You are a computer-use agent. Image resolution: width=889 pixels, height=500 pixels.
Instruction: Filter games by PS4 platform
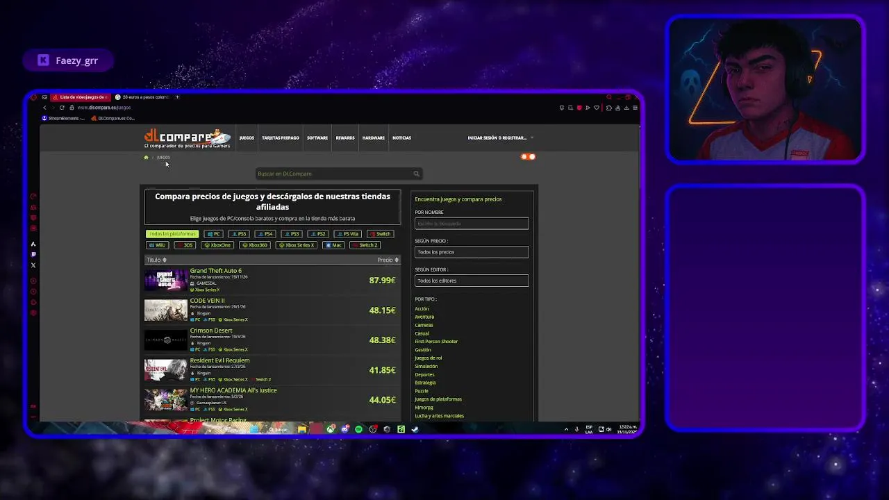(x=265, y=234)
